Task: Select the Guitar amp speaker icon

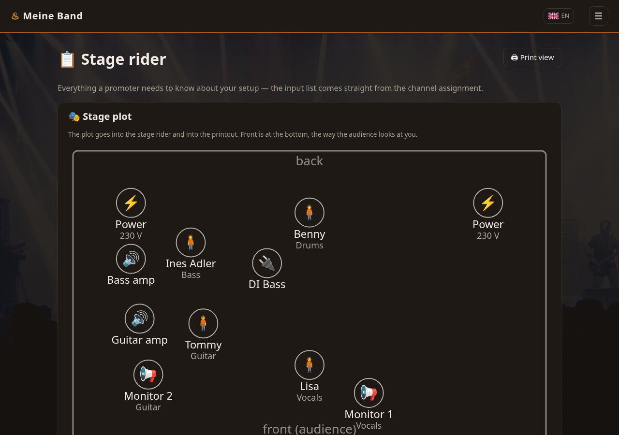Action: (x=140, y=319)
